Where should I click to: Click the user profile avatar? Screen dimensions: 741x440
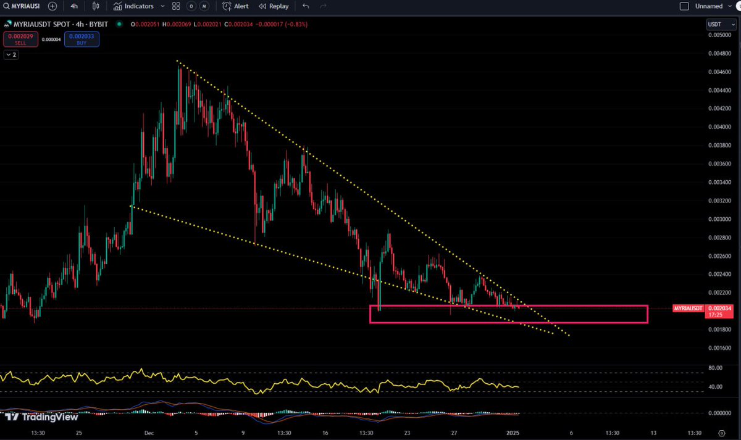739,6
